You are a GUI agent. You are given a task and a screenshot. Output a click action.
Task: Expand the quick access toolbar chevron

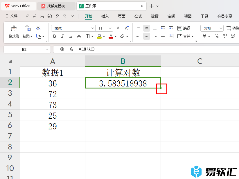pyautogui.click(x=72, y=16)
